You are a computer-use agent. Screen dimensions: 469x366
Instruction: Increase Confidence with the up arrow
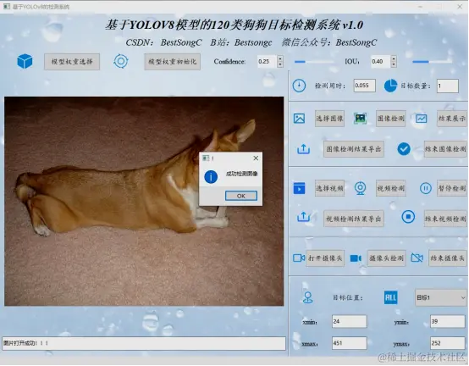280,58
